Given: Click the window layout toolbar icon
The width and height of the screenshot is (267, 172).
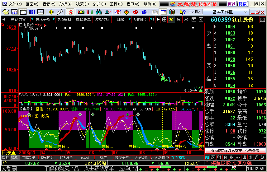Looking at the screenshot, I should coord(164,12).
